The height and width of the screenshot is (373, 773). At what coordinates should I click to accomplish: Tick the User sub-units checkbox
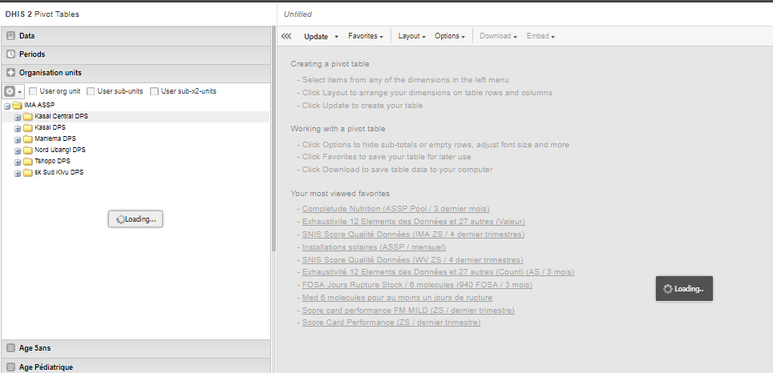tap(91, 91)
